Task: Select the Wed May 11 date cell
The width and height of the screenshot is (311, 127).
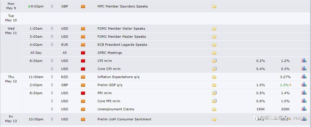Action: click(x=11, y=31)
